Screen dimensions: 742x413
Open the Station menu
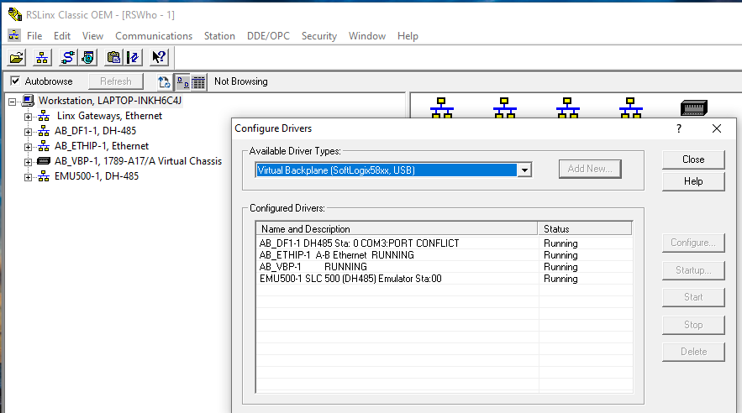point(219,36)
